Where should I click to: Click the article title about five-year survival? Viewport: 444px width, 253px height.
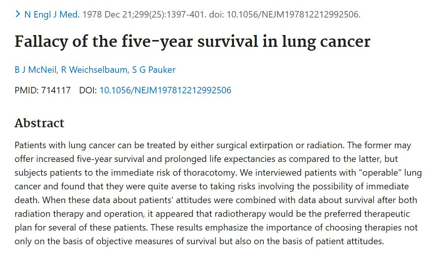pos(192,42)
